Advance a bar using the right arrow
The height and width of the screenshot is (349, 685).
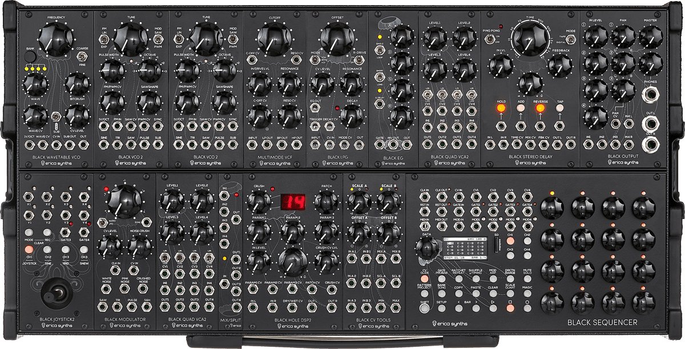[x=475, y=308]
